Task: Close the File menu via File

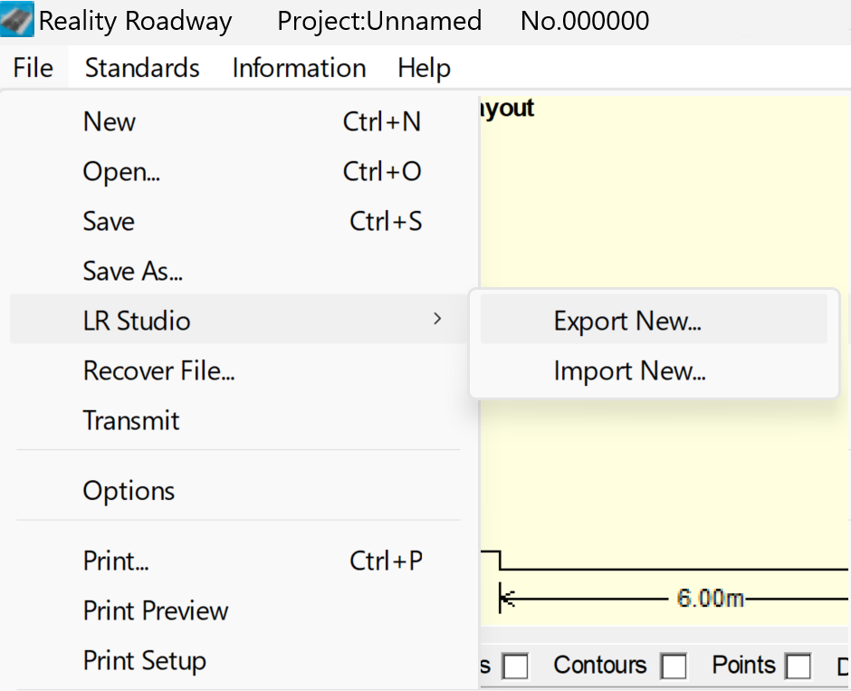Action: [x=33, y=68]
